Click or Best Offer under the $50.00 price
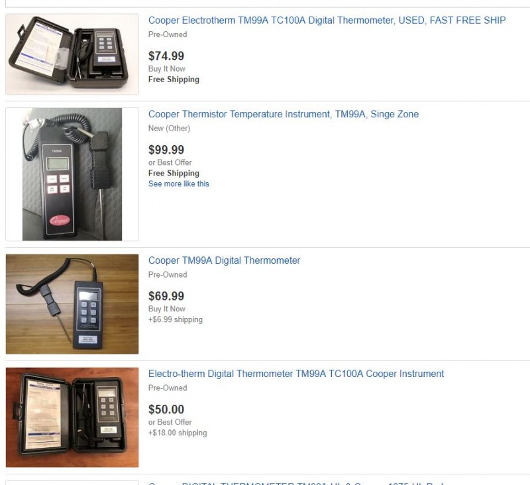Screen dimensions: 530x485 coord(170,422)
